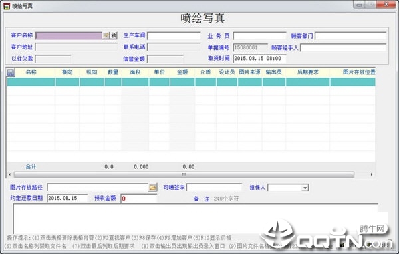Click the left arrow of the horizontal scrollbar
The width and height of the screenshot is (399, 254).
point(10,174)
